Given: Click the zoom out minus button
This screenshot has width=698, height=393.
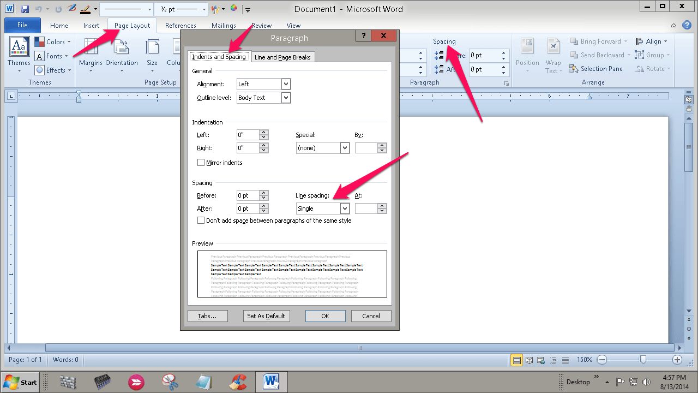Looking at the screenshot, I should click(x=602, y=360).
